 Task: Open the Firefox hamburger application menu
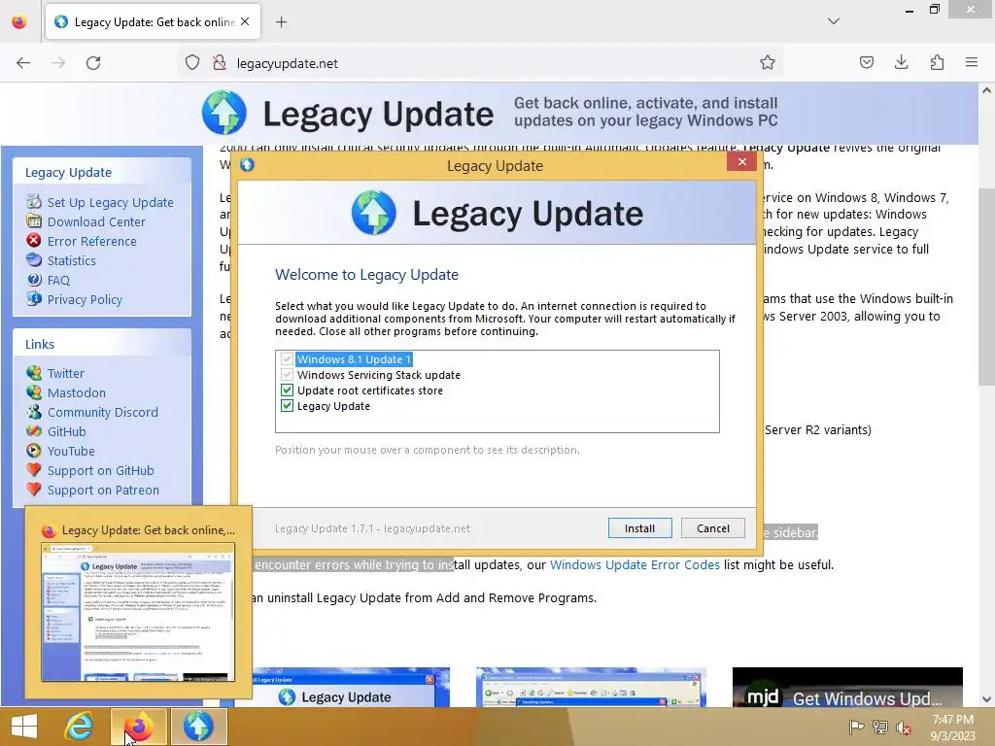[x=972, y=63]
